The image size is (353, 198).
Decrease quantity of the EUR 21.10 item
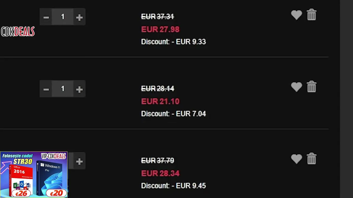click(x=46, y=89)
